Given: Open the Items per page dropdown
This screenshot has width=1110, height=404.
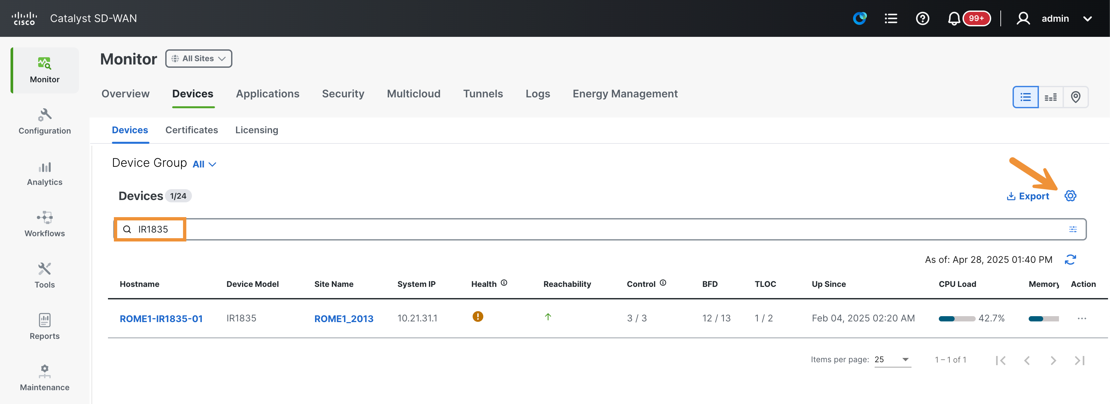Looking at the screenshot, I should pyautogui.click(x=892, y=360).
